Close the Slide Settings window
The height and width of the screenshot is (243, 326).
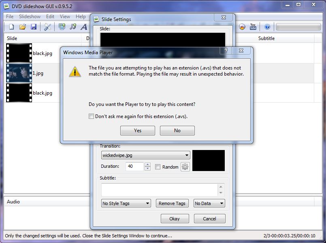pos(224,17)
